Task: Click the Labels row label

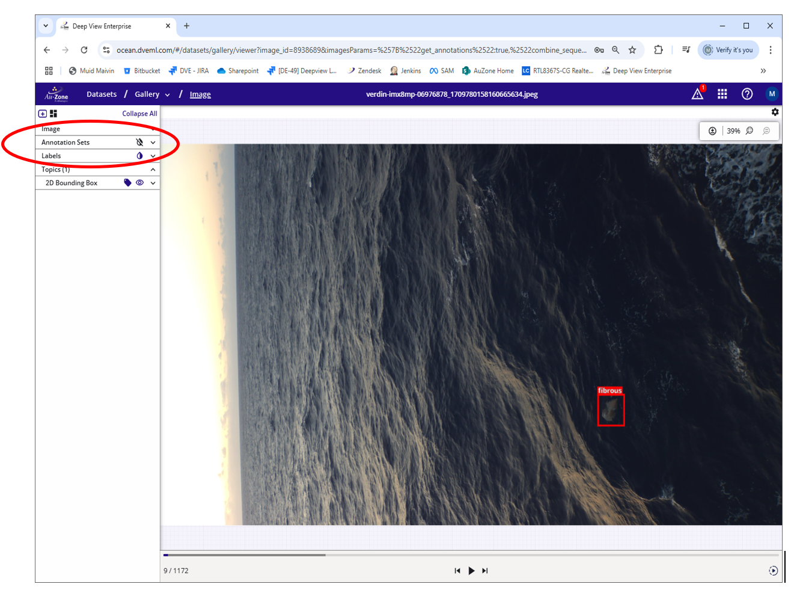Action: tap(51, 156)
